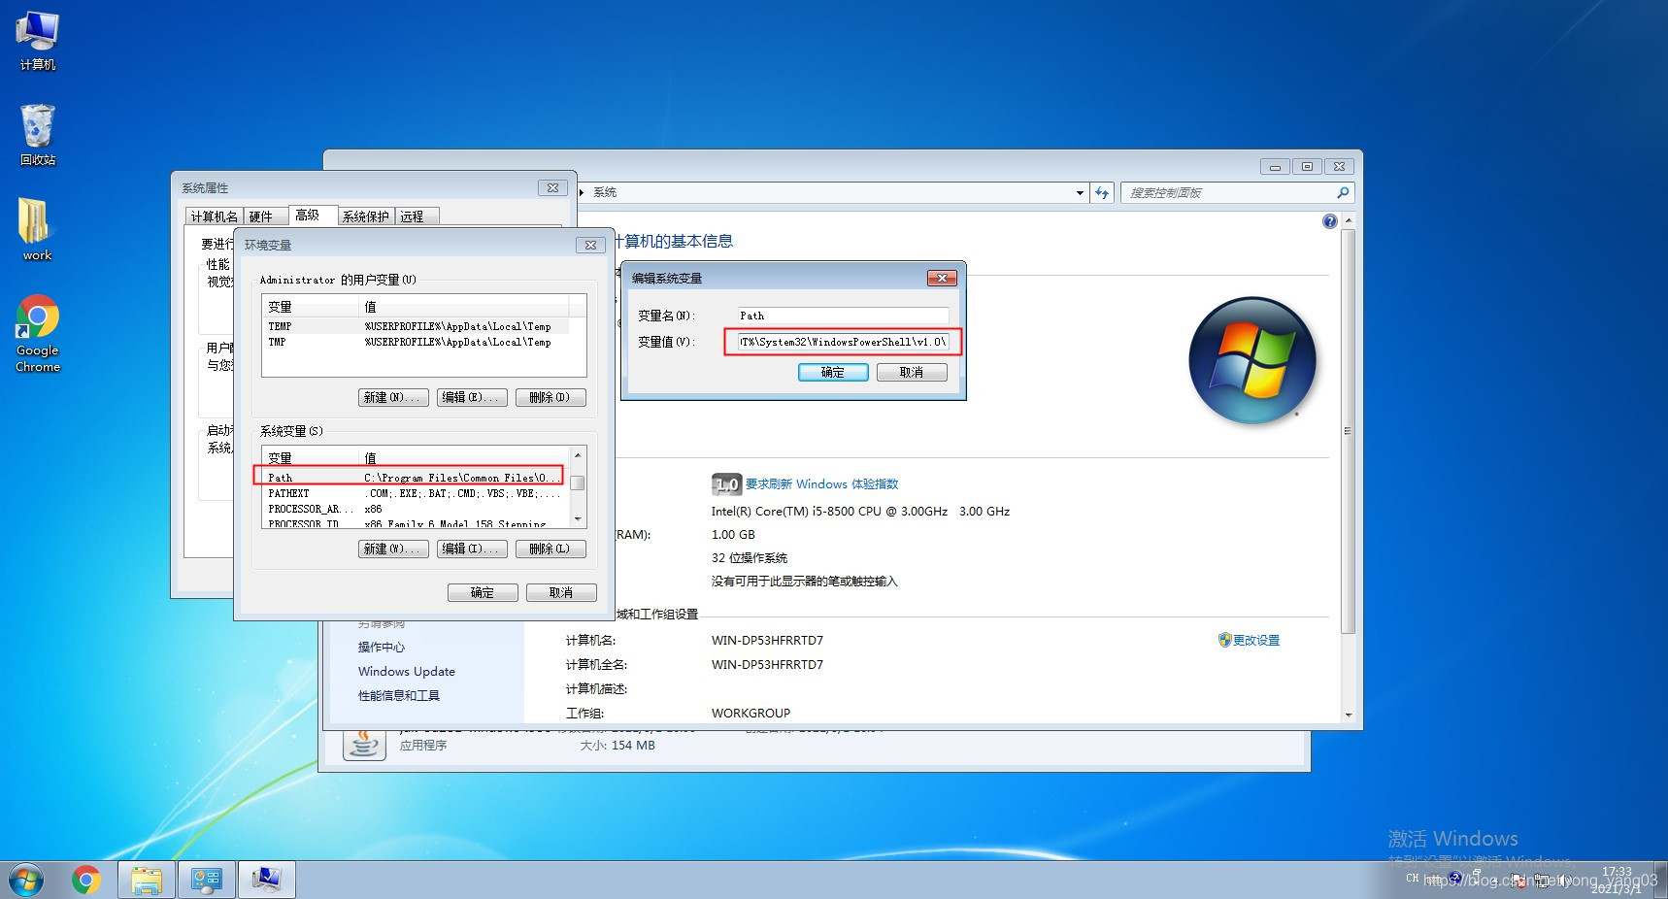Click 取消 in 环境变量 dialog
1668x899 pixels.
tap(561, 592)
